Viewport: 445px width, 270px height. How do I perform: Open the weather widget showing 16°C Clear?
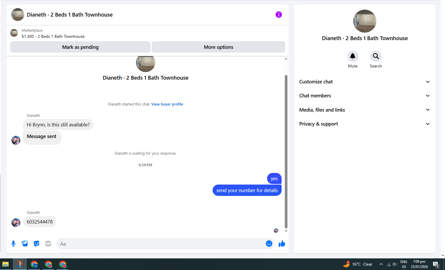(x=358, y=264)
